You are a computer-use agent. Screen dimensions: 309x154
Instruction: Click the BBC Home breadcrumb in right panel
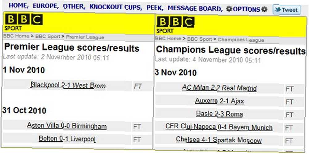point(168,39)
